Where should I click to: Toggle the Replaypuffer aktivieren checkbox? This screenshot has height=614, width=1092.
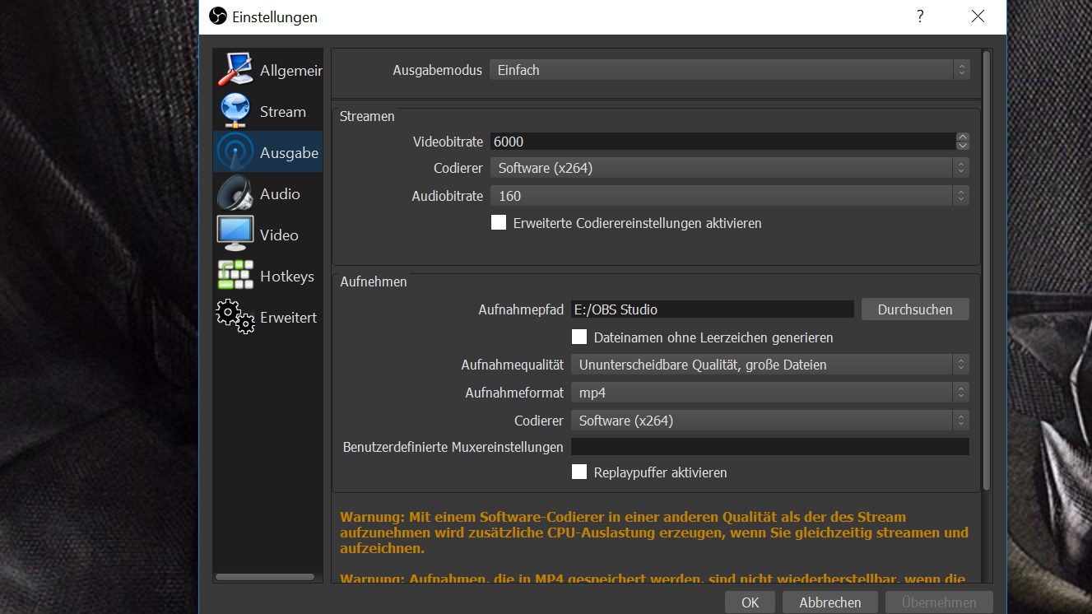tap(579, 472)
